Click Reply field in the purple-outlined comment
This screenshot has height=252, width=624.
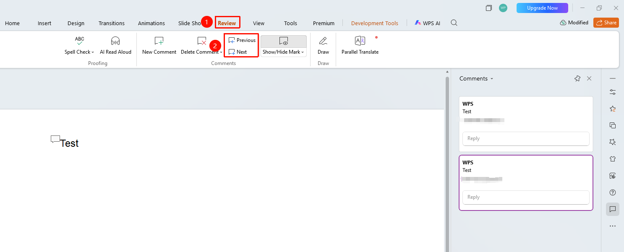tap(526, 197)
